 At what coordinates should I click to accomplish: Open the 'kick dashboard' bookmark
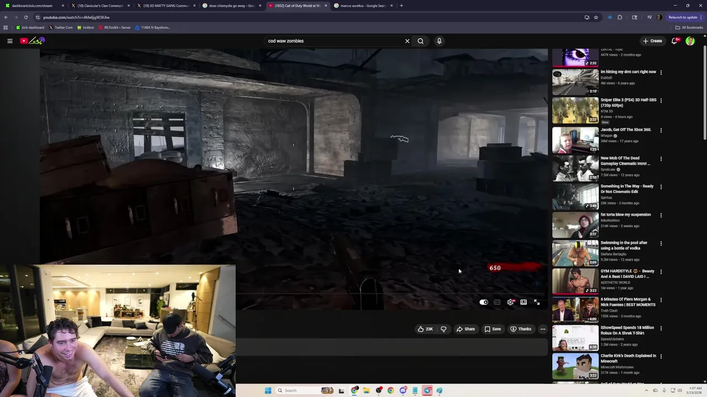click(x=30, y=28)
